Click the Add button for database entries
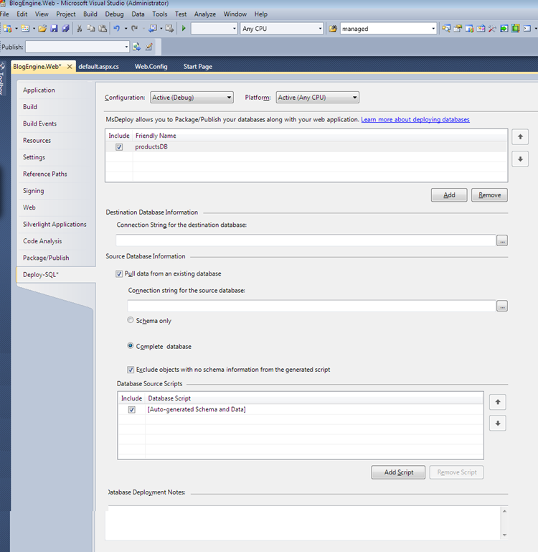The height and width of the screenshot is (552, 538). click(x=449, y=195)
